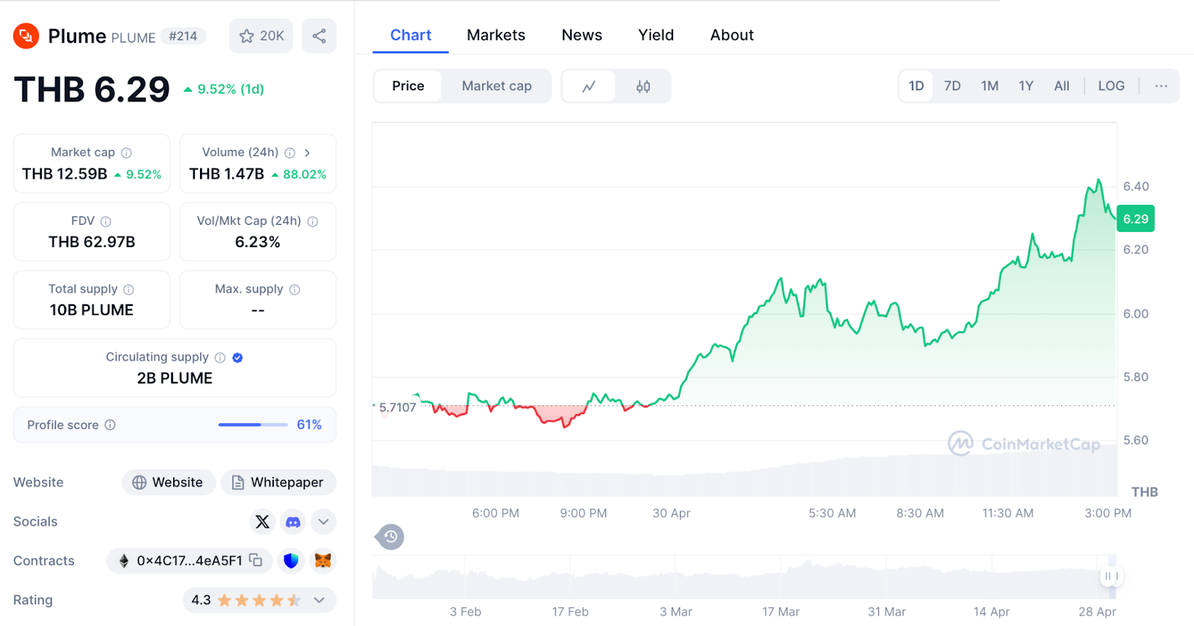Image resolution: width=1194 pixels, height=626 pixels.
Task: Open the Chart tab
Action: click(410, 35)
